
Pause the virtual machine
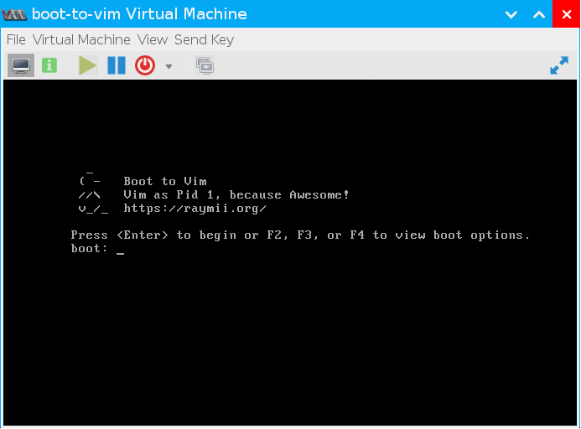click(117, 65)
